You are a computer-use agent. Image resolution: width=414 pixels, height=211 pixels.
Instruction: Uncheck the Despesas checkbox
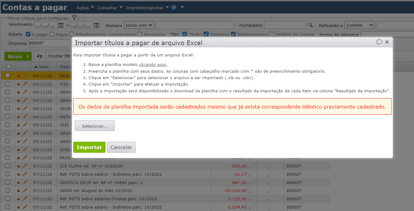point(206,34)
